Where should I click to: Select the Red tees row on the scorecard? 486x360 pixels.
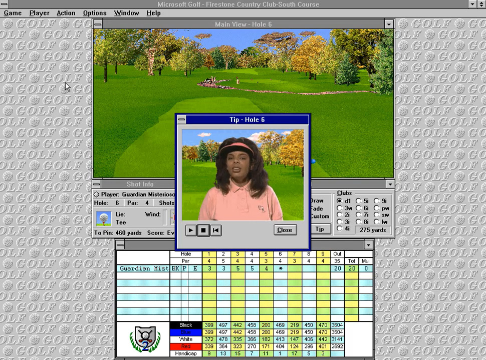(185, 346)
